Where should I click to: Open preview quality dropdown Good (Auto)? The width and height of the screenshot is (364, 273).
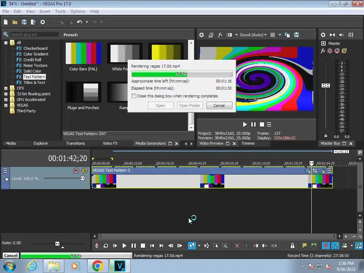pos(253,35)
